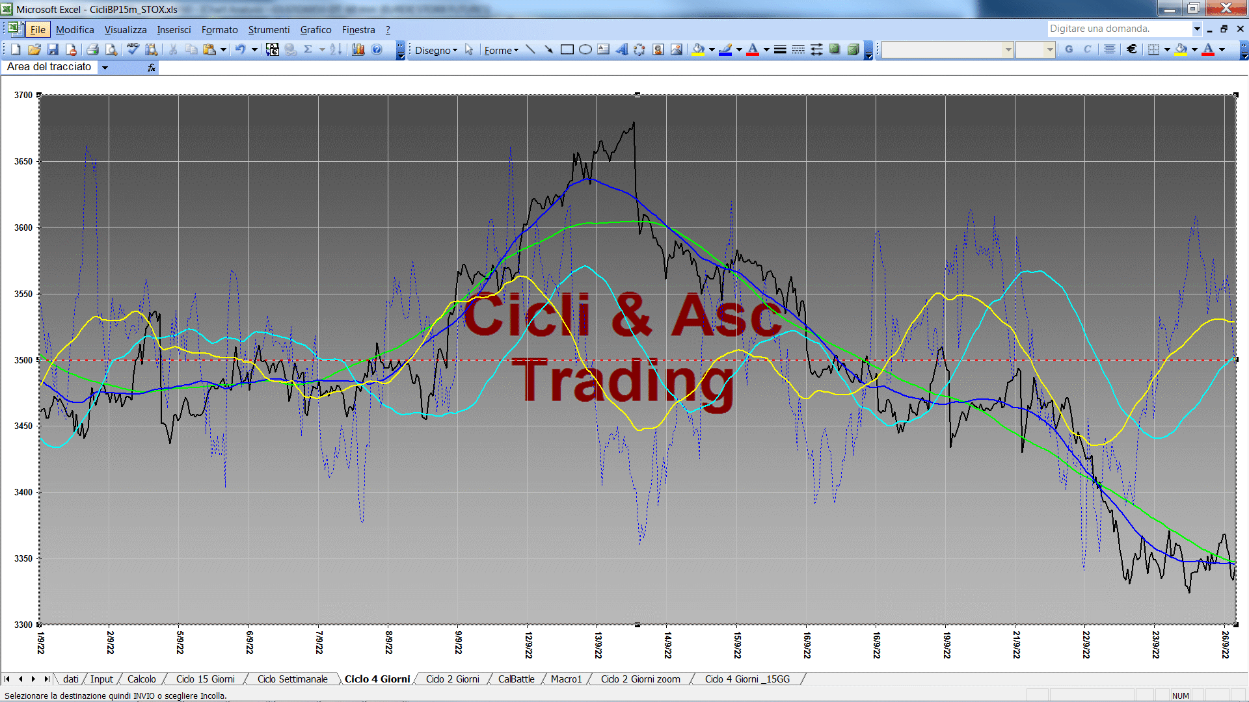Open the Chart Wizard icon

click(358, 49)
